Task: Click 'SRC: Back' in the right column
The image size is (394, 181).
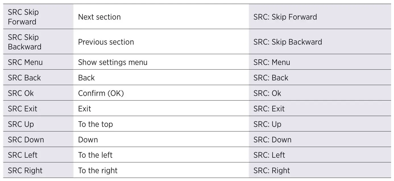Action: tap(271, 78)
